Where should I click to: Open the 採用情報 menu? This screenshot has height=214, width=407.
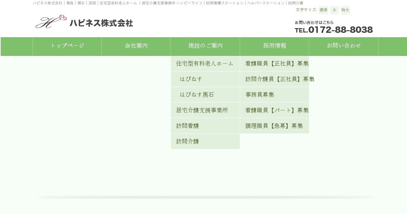click(x=275, y=46)
